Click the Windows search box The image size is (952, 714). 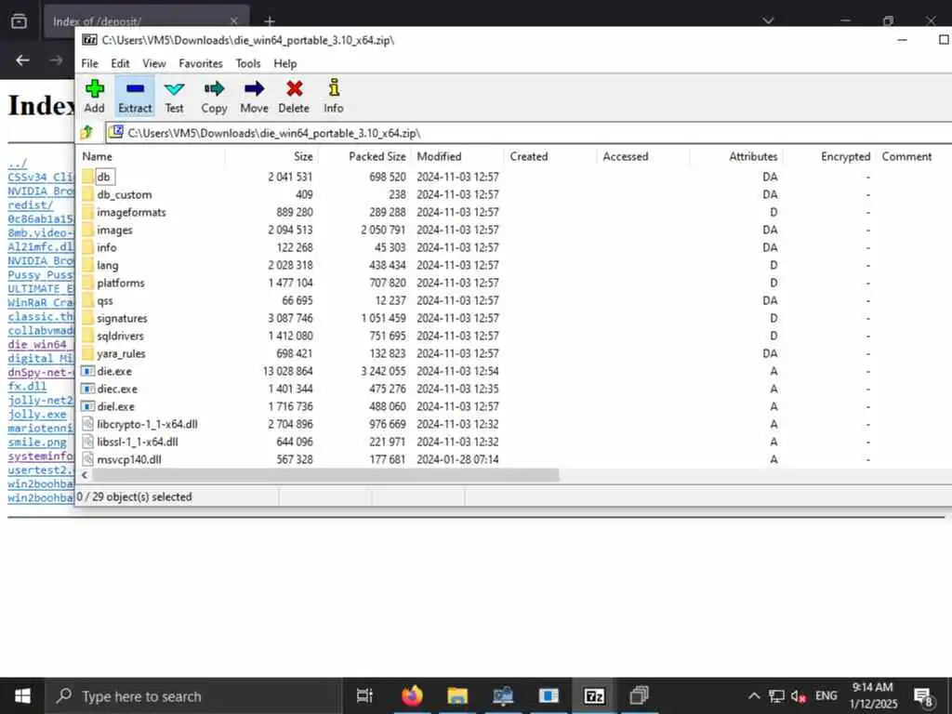193,695
